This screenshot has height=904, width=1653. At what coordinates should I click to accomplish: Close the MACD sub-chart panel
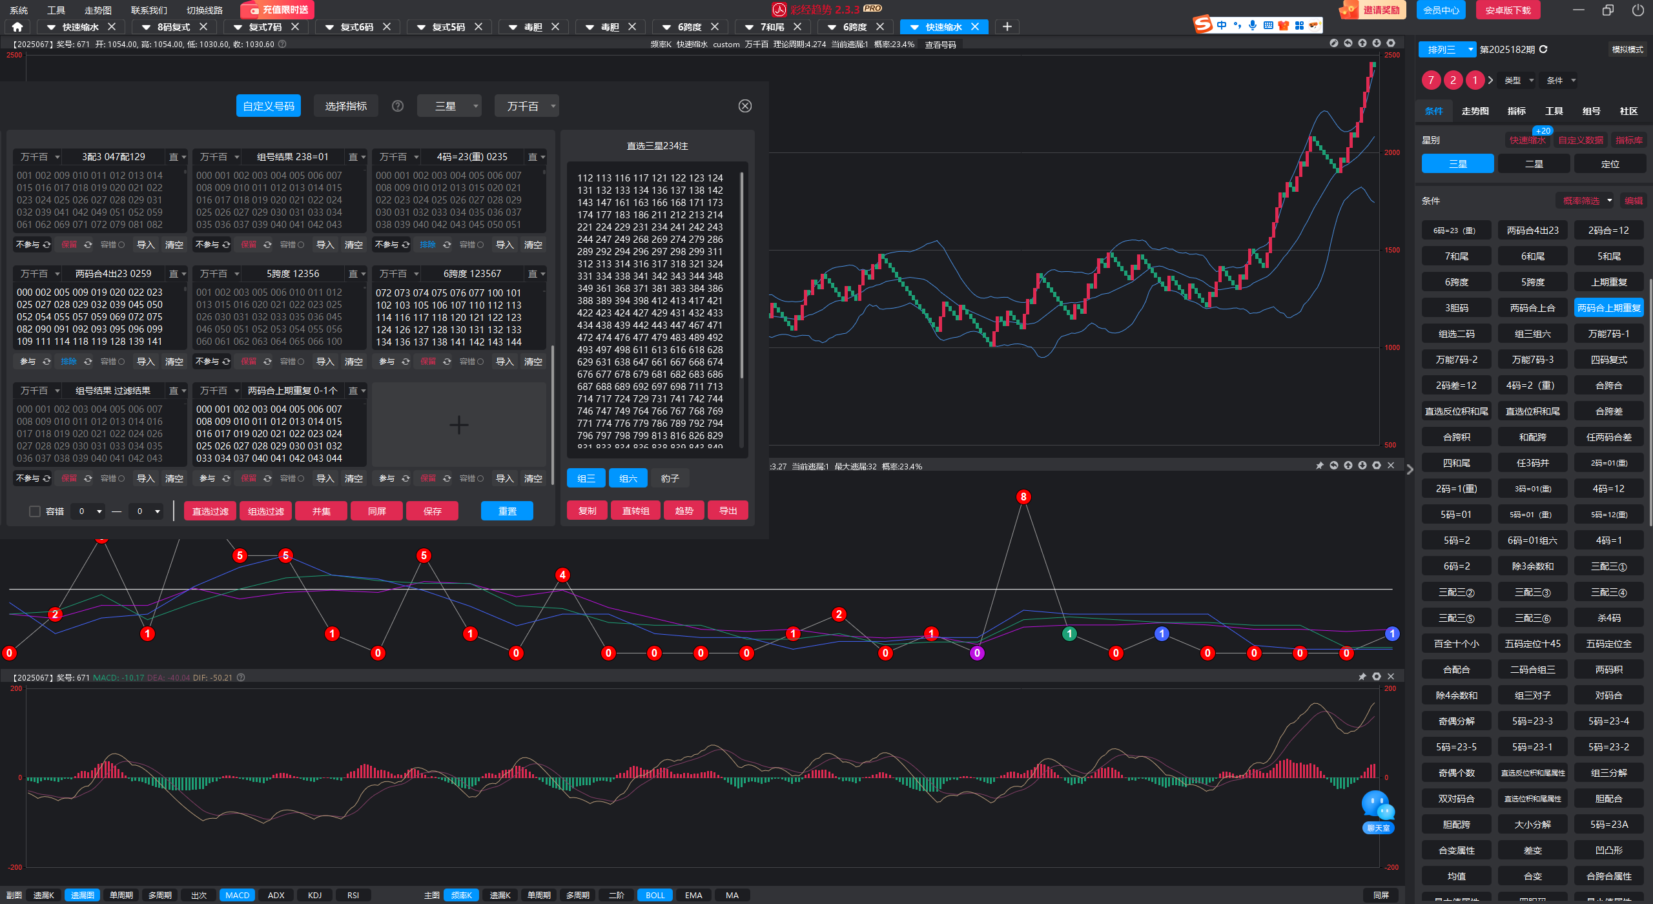1391,677
